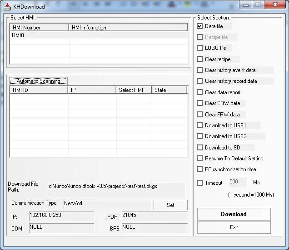Enable Resume To Default Setting
Viewport: 289px width, 250px height.
pyautogui.click(x=200, y=159)
